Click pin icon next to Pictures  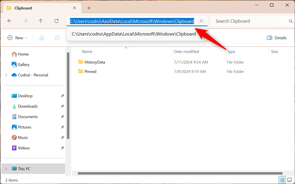coord(62,127)
